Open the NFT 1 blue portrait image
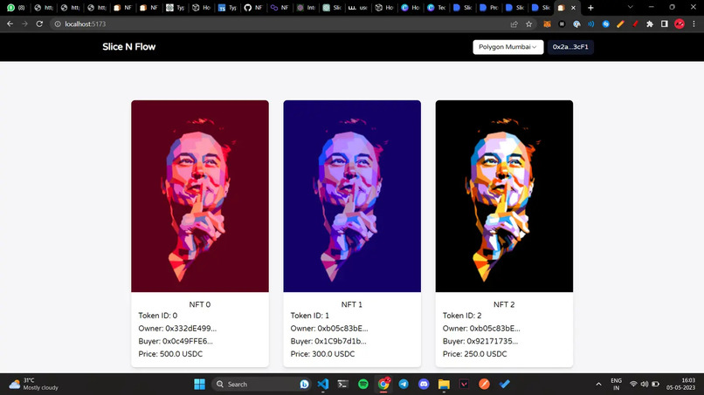Viewport: 704px width, 395px height. tap(352, 196)
